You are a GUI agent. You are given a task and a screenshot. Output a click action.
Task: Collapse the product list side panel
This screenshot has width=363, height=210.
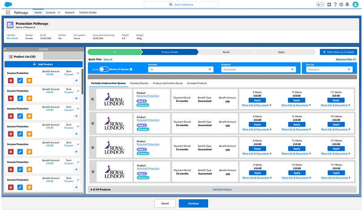click(5, 49)
